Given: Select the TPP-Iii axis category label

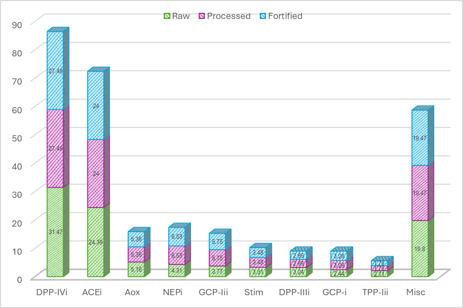Looking at the screenshot, I should (375, 292).
